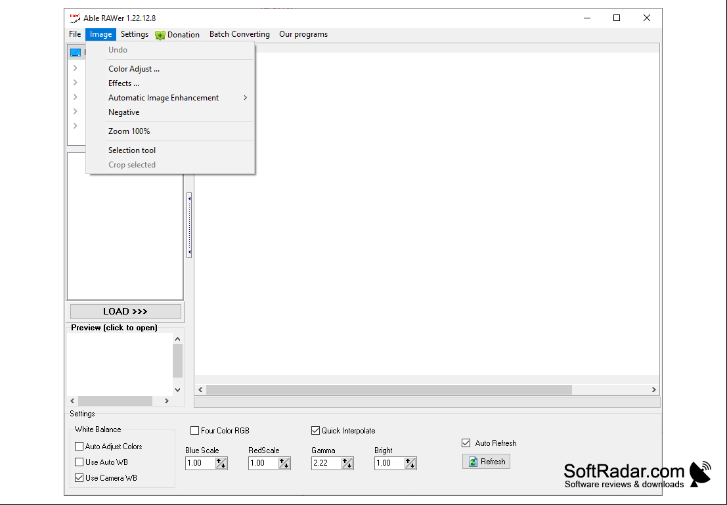Click the Gamma spinner arrows
Viewport: 727px width, 505px height.
(x=347, y=463)
